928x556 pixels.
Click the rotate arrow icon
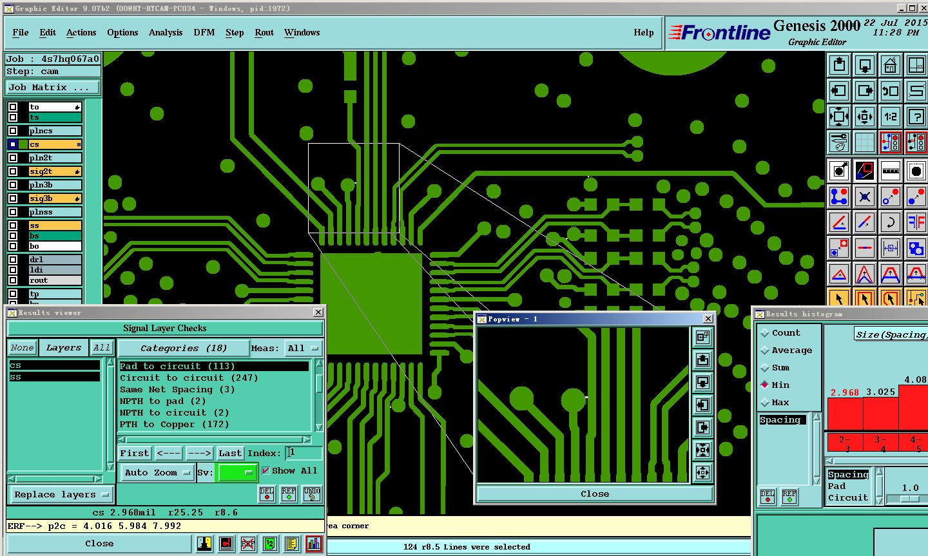[x=891, y=222]
